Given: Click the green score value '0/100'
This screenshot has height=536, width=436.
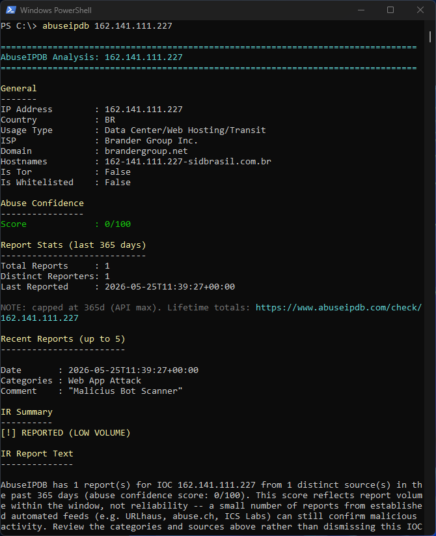Looking at the screenshot, I should point(118,224).
